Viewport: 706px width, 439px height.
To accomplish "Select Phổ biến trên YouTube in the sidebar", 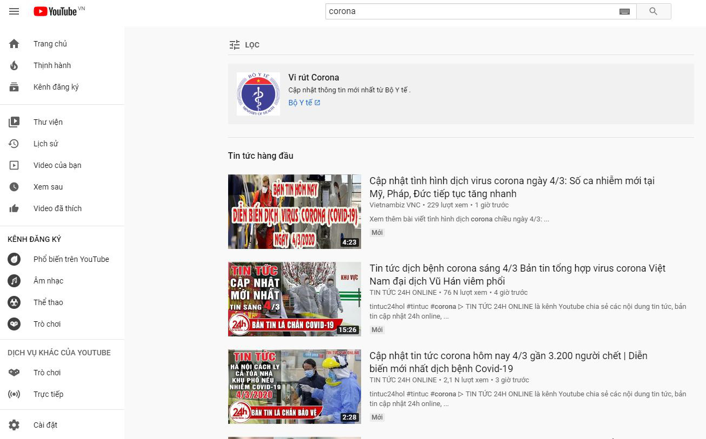I will (x=62, y=259).
